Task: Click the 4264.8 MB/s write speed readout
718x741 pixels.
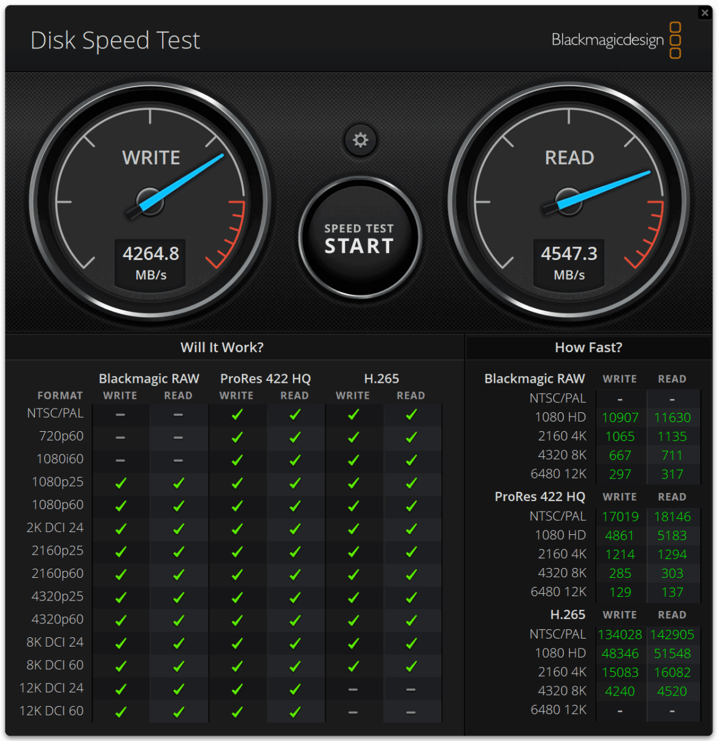Action: [x=151, y=263]
